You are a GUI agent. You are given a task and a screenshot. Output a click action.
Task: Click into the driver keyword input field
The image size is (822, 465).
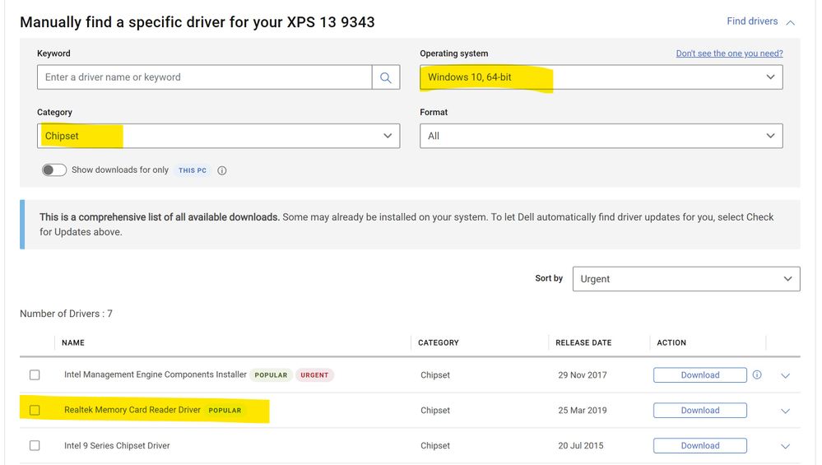tap(204, 77)
